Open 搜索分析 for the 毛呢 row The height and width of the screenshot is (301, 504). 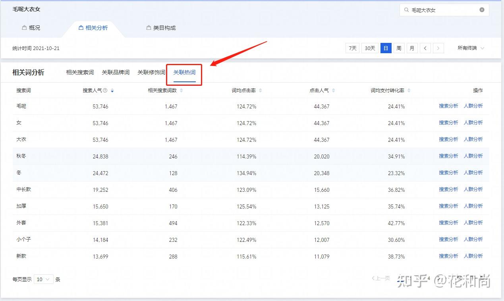(448, 106)
